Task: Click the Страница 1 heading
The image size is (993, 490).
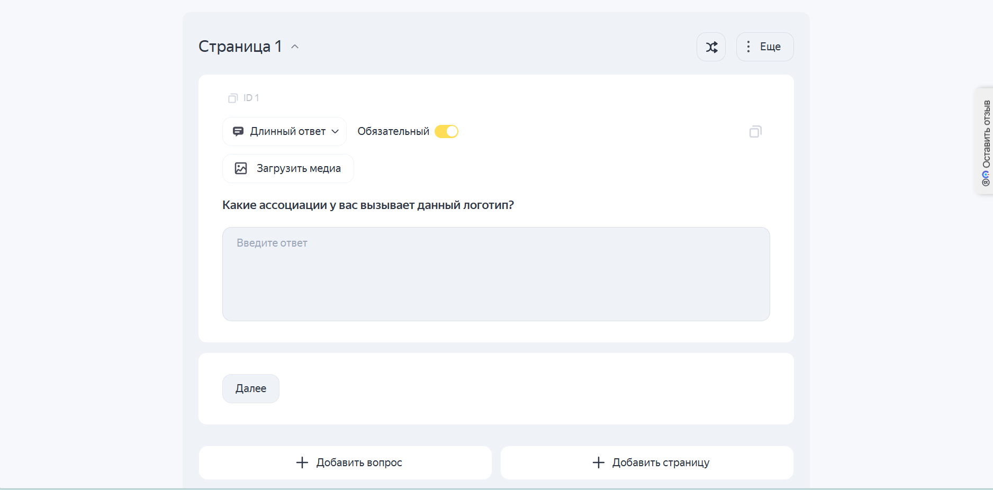Action: point(240,47)
